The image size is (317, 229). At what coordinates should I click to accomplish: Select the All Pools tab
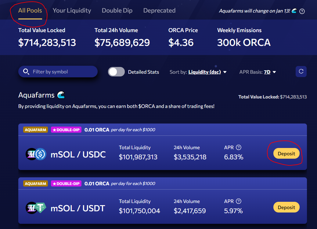tap(30, 10)
